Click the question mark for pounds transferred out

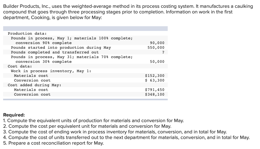(x=163, y=52)
